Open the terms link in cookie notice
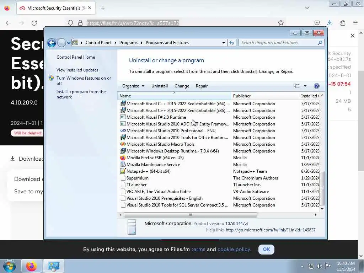 point(198,249)
